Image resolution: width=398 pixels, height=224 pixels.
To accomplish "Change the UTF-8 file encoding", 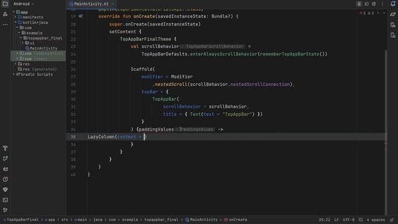I will tap(348, 220).
